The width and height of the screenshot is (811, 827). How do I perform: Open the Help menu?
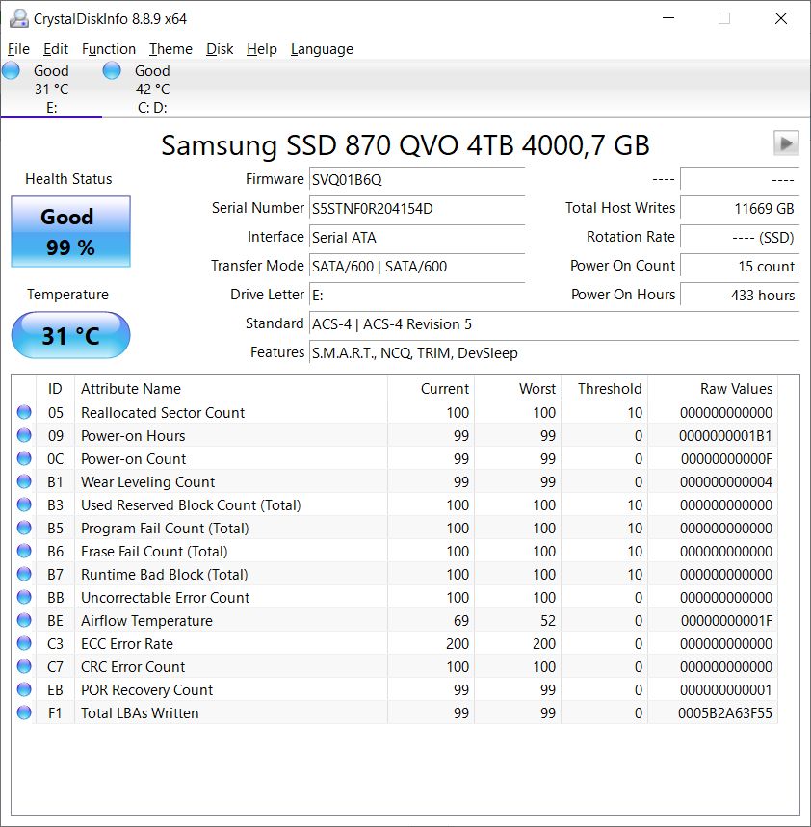coord(262,49)
